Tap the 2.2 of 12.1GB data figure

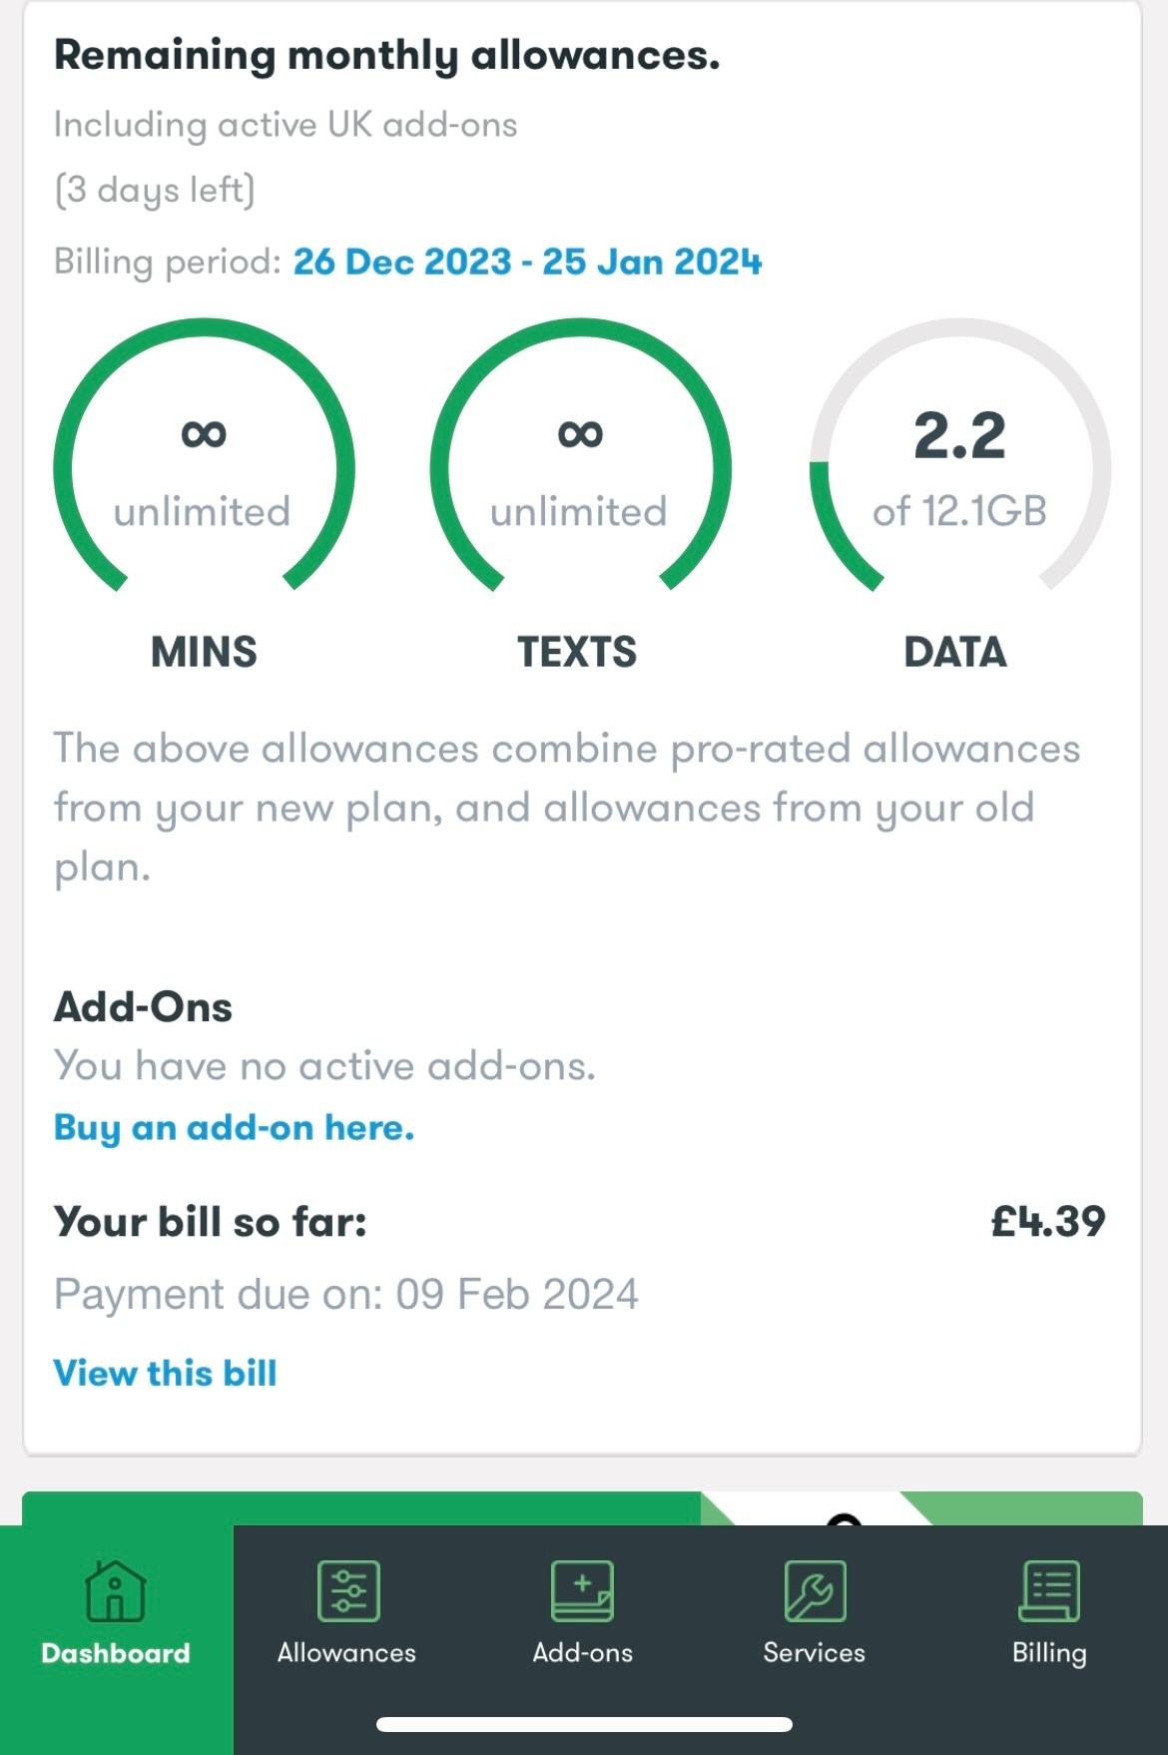[959, 469]
